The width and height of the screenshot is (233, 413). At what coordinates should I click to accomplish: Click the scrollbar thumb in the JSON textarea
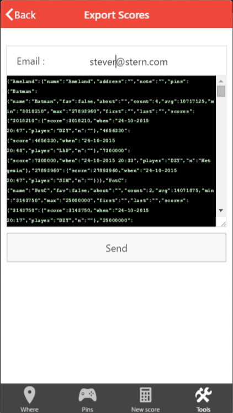pyautogui.click(x=221, y=91)
